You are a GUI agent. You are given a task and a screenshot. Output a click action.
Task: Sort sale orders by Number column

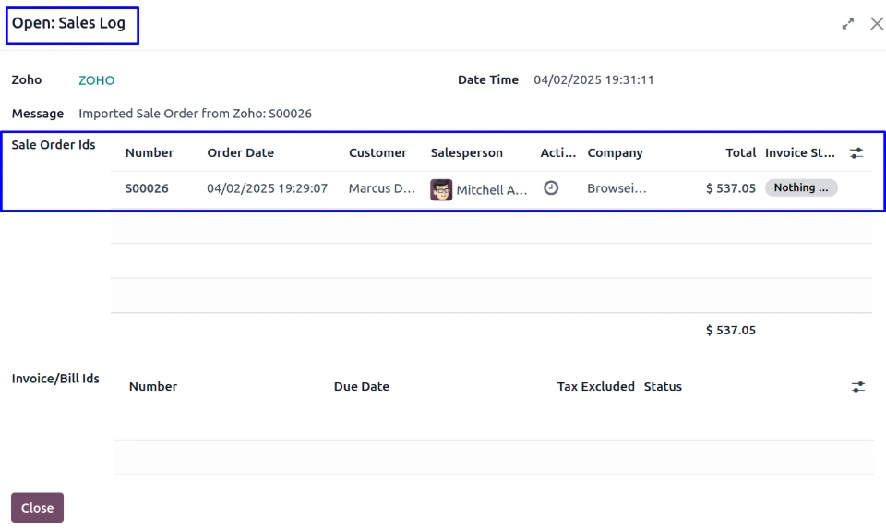pos(150,153)
